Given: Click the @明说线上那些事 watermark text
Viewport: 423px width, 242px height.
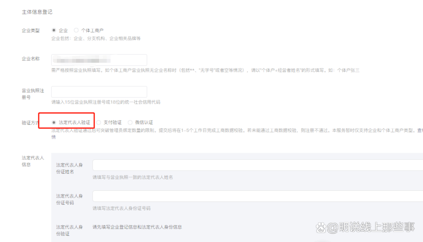Looking at the screenshot, I should 371,228.
